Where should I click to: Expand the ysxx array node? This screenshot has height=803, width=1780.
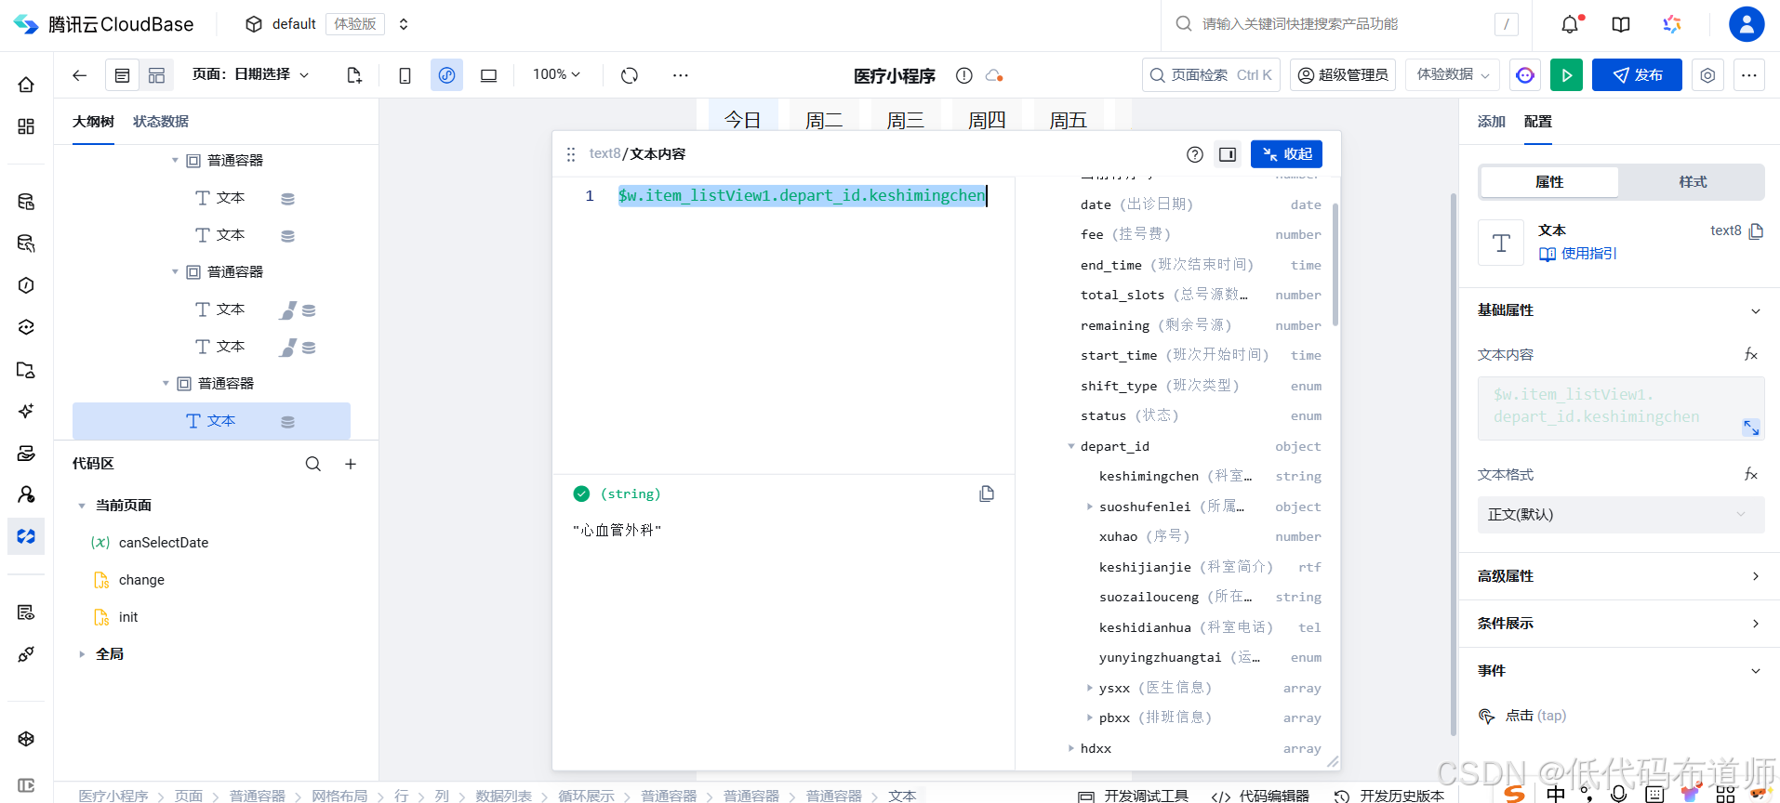tap(1090, 688)
